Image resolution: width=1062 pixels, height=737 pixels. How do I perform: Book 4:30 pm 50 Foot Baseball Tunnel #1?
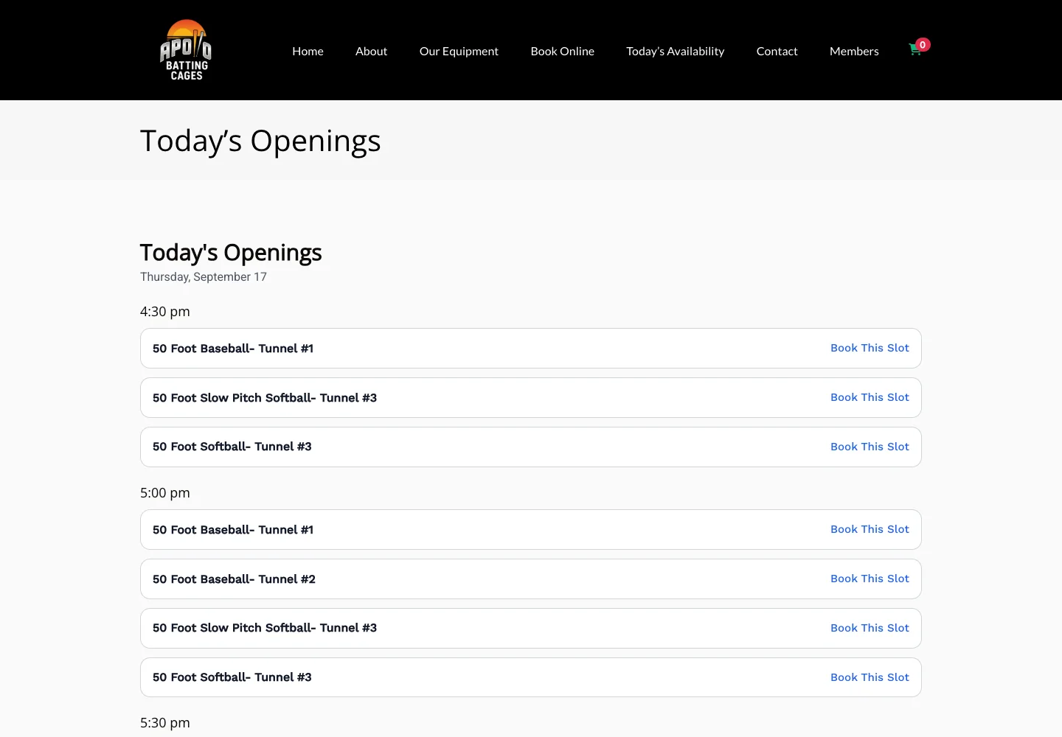tap(870, 348)
